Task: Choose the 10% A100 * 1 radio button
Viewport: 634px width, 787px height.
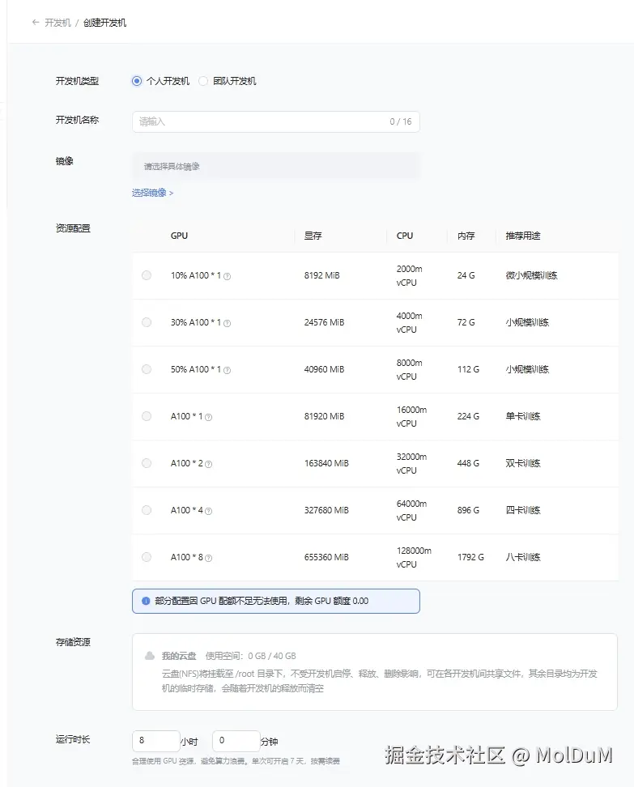Action: (x=147, y=275)
